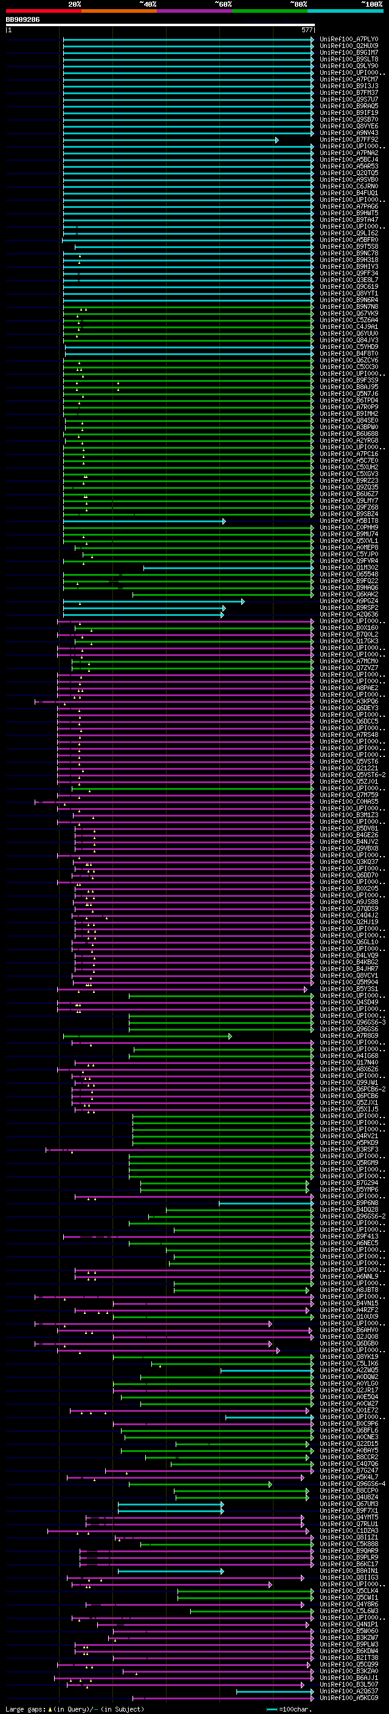Select the UniRef100_B9RSP2 label
Screen dimensions: 389x1714
point(349,608)
